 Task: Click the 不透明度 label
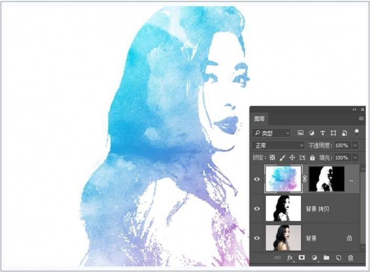pos(321,145)
